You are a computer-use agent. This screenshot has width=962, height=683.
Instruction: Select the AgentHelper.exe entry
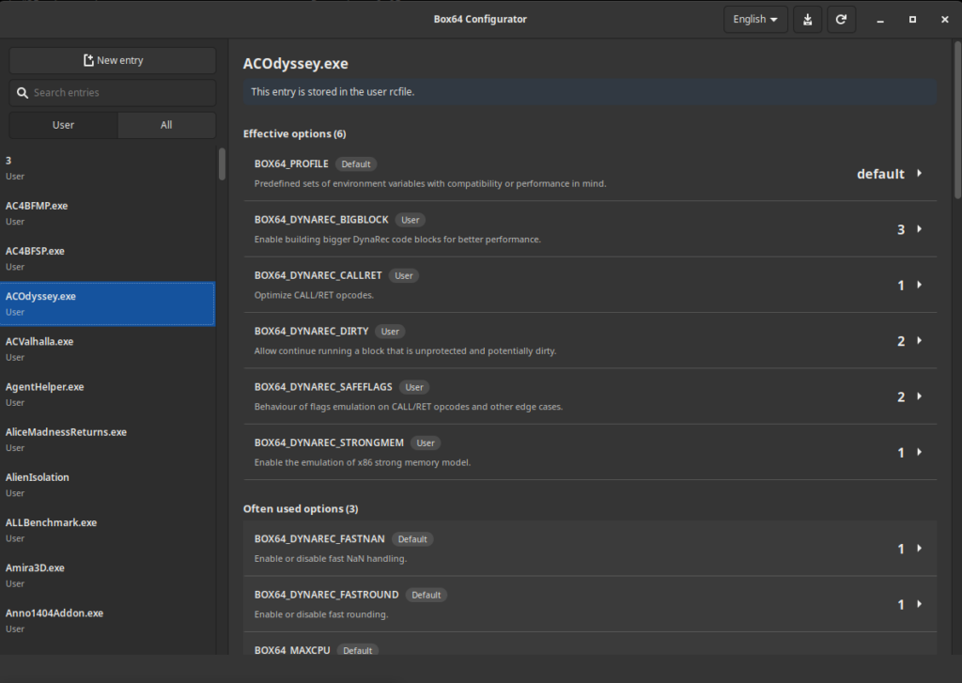(x=108, y=395)
